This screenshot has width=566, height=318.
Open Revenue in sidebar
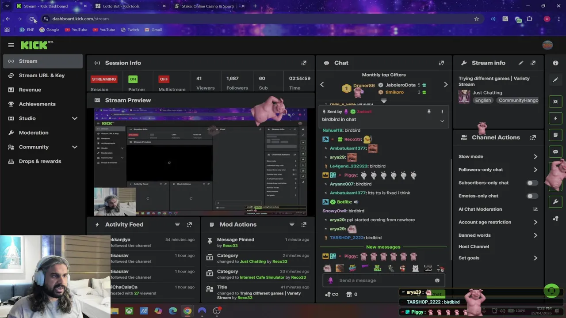coord(43,90)
